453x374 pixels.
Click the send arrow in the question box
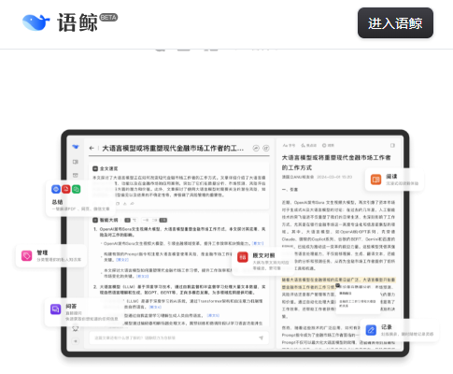(261, 338)
